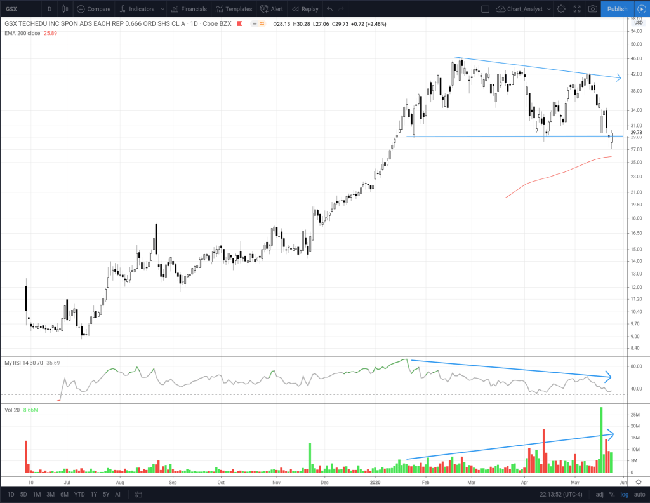This screenshot has width=650, height=503.
Task: Start bar Replay mode
Action: 305,9
